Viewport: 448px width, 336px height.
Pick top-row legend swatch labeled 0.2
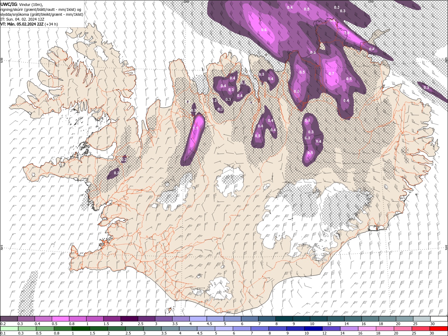9,318
